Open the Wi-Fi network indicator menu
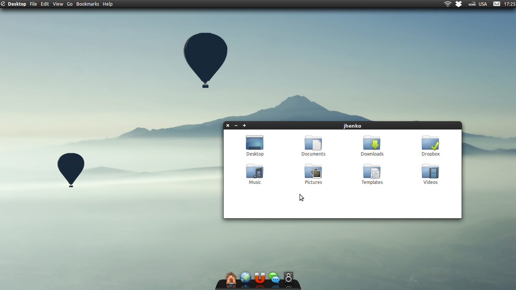 [448, 4]
